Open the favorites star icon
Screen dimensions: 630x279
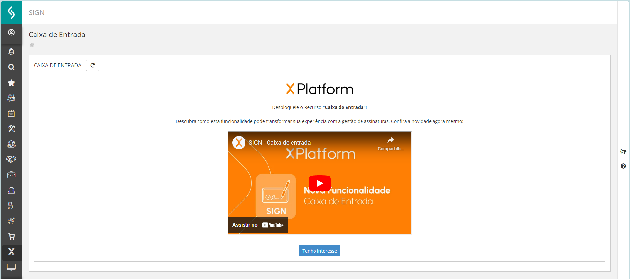[x=11, y=82]
